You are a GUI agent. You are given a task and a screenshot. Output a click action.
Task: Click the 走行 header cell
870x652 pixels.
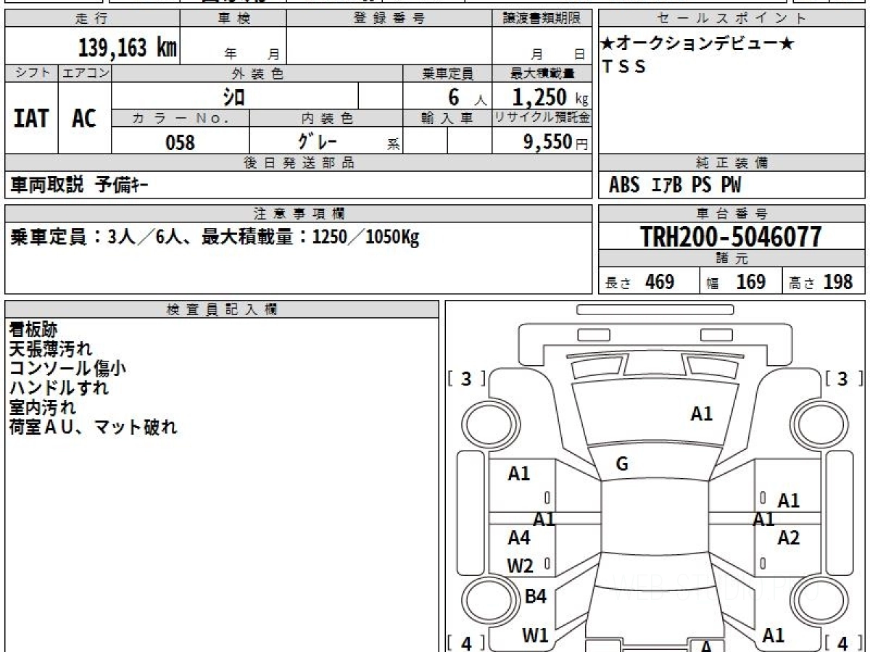91,19
